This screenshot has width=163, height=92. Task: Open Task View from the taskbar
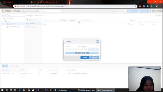click(x=15, y=90)
